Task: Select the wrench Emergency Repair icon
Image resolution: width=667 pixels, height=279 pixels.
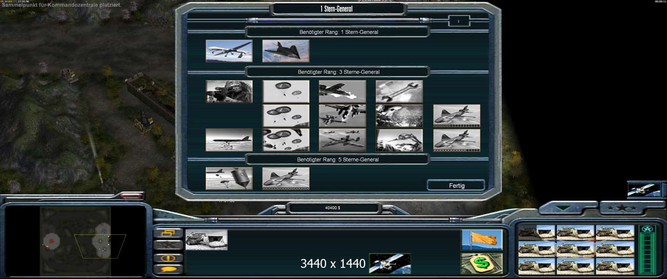Action: click(x=399, y=92)
